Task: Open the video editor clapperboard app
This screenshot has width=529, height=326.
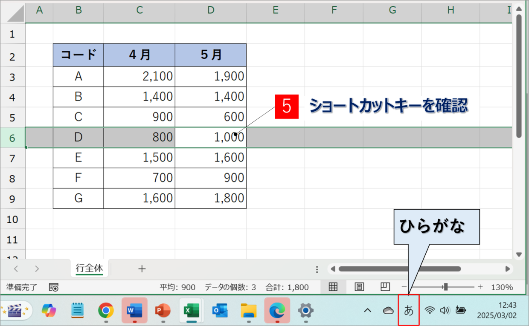Action: tap(15, 311)
